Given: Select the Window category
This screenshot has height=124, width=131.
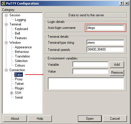Looking at the screenshot, I should point(15,43).
